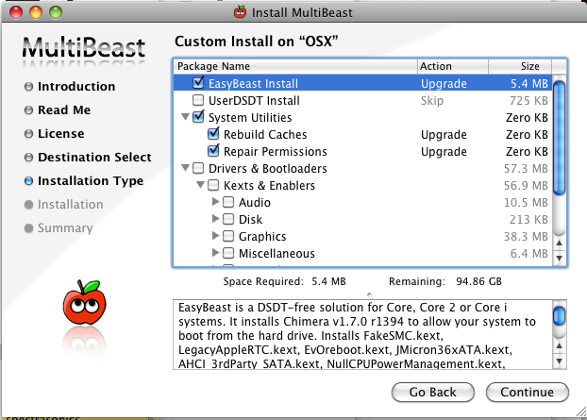The width and height of the screenshot is (587, 420).
Task: Click the Introduction step bullet
Action: (x=28, y=87)
